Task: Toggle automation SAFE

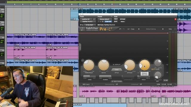Action: click(x=116, y=22)
